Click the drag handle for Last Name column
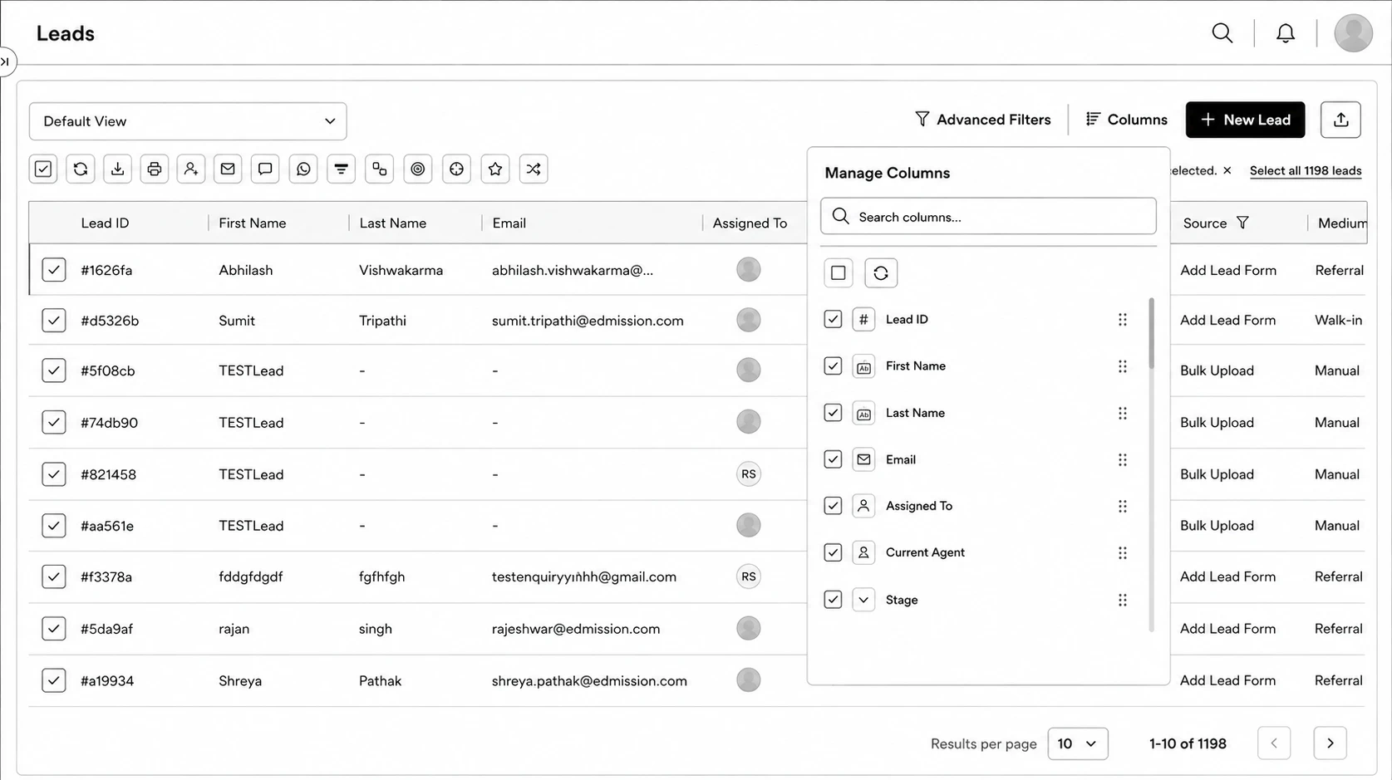 click(1122, 413)
